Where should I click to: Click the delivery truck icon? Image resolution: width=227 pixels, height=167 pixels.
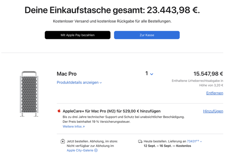(x=140, y=141)
